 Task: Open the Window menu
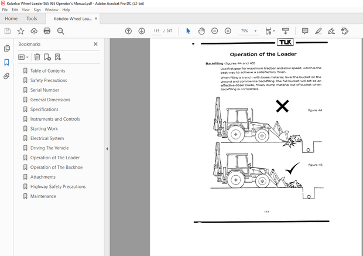(x=52, y=10)
